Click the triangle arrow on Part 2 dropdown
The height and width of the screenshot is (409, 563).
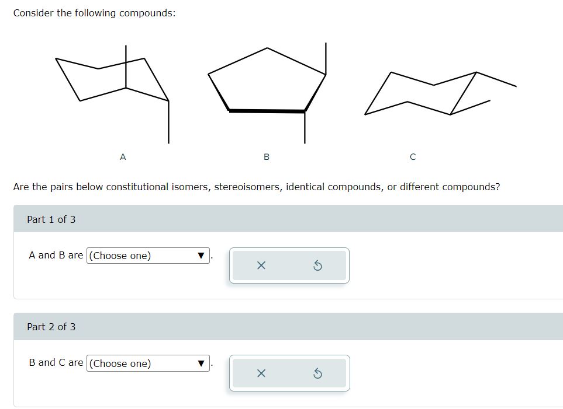(x=201, y=363)
